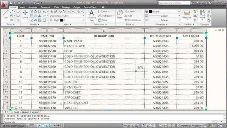The width and height of the screenshot is (227, 128).
Task: Click Create in the Block panel
Action: pyautogui.click(x=130, y=12)
